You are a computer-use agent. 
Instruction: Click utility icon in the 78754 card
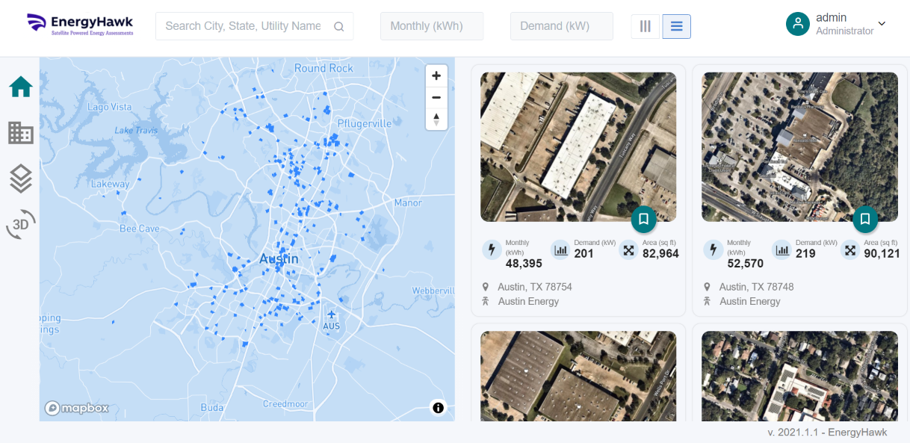485,301
